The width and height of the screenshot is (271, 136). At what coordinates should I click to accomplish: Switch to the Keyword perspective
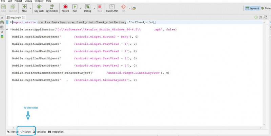tap(252, 8)
